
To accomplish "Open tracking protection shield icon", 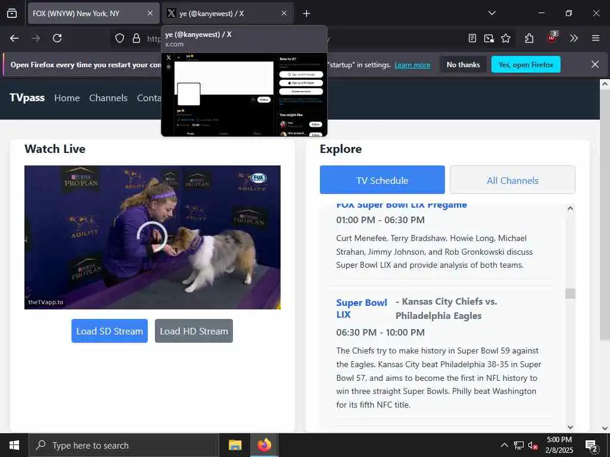I will 119,38.
